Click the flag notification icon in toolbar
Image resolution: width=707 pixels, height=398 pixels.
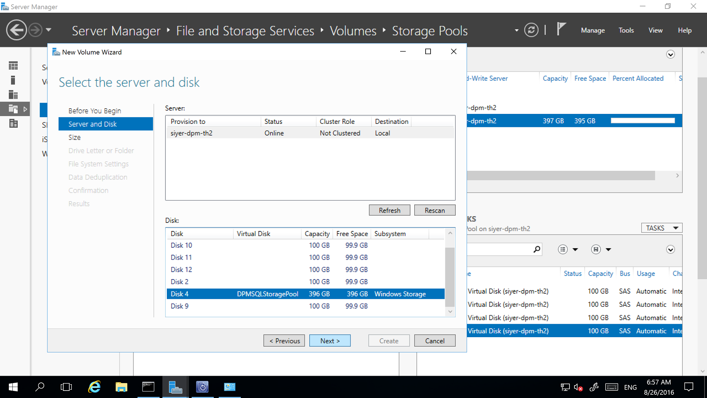pyautogui.click(x=561, y=30)
